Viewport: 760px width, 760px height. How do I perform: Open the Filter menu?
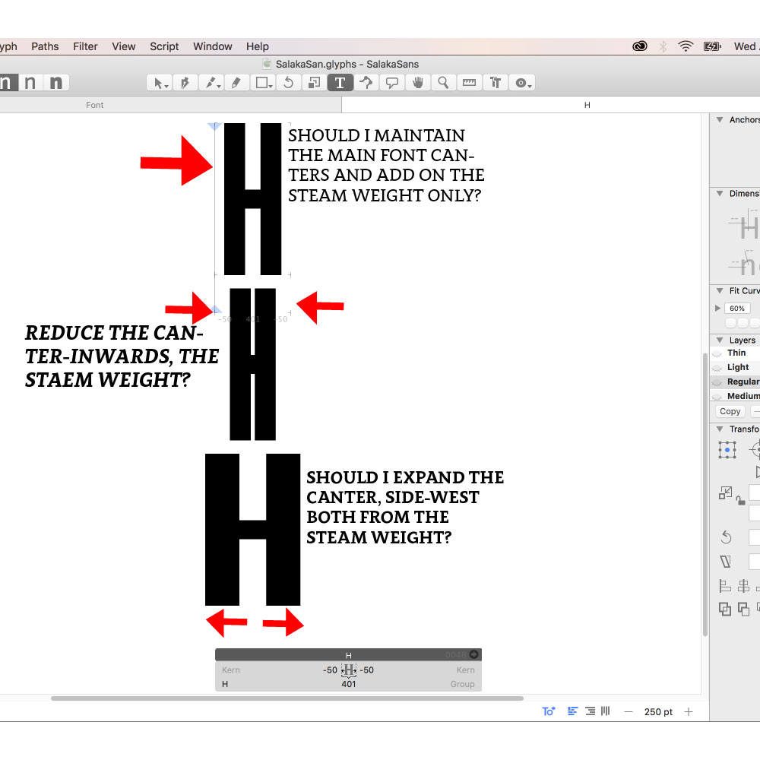pos(85,46)
